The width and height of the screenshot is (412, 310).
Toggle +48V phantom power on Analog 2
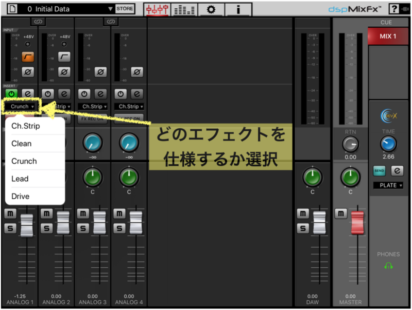(64, 44)
